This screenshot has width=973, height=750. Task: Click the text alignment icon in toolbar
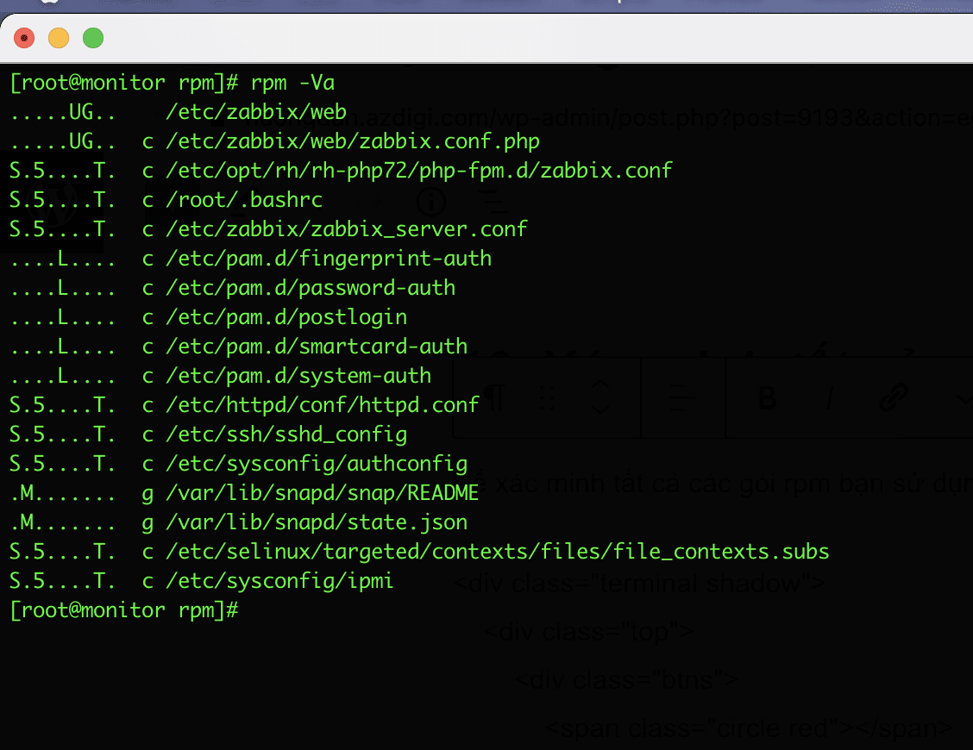[682, 398]
